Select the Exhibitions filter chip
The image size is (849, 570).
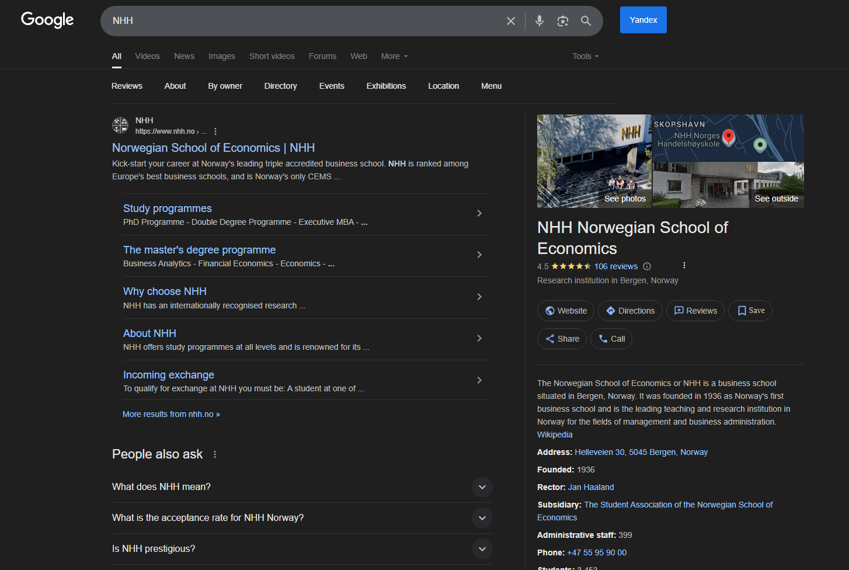tap(386, 86)
